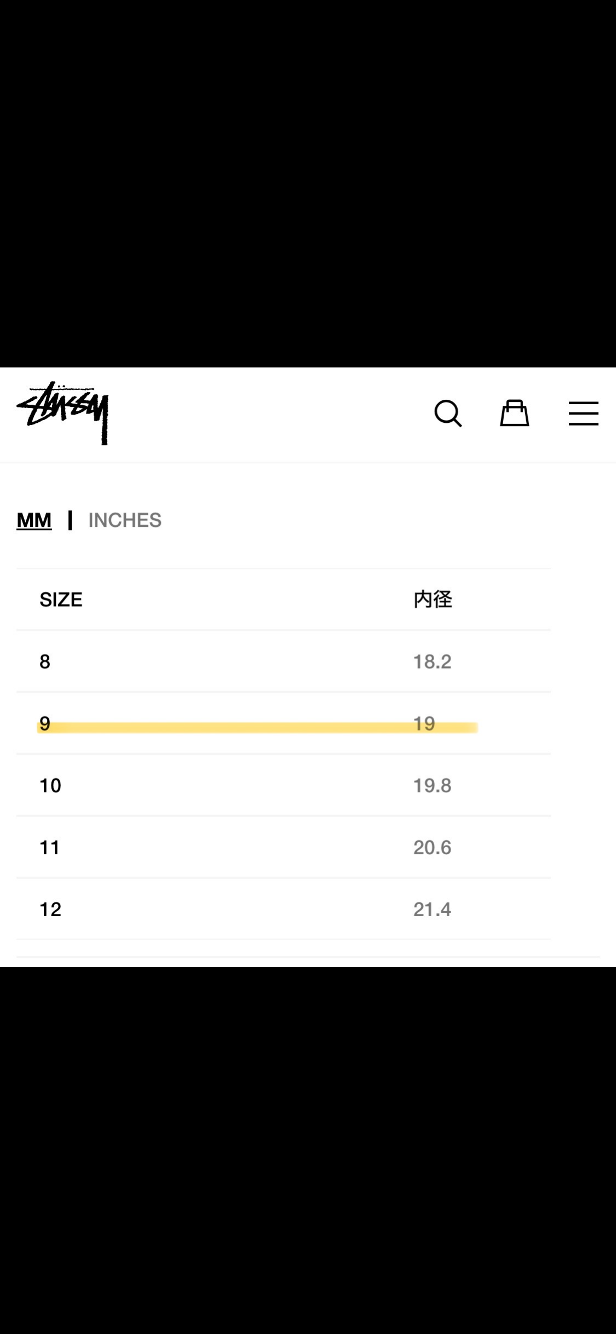This screenshot has height=1334, width=616.
Task: Select the 内径 column header
Action: [433, 600]
